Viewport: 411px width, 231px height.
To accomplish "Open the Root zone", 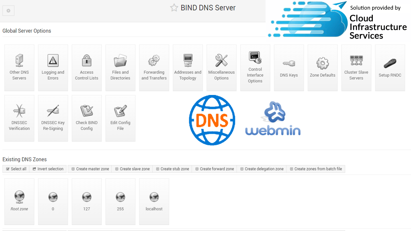I will (x=19, y=201).
